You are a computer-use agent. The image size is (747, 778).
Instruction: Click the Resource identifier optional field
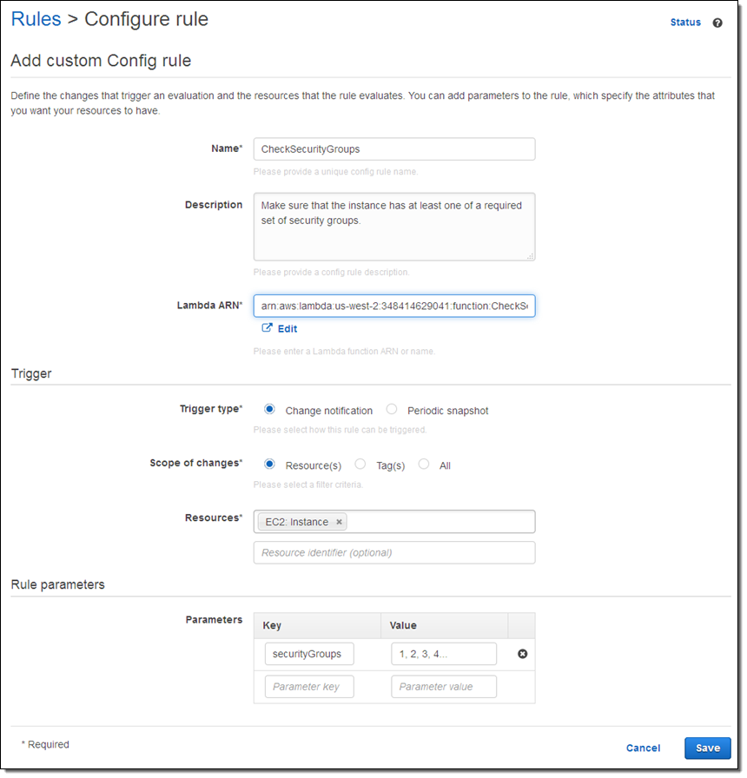tap(394, 552)
